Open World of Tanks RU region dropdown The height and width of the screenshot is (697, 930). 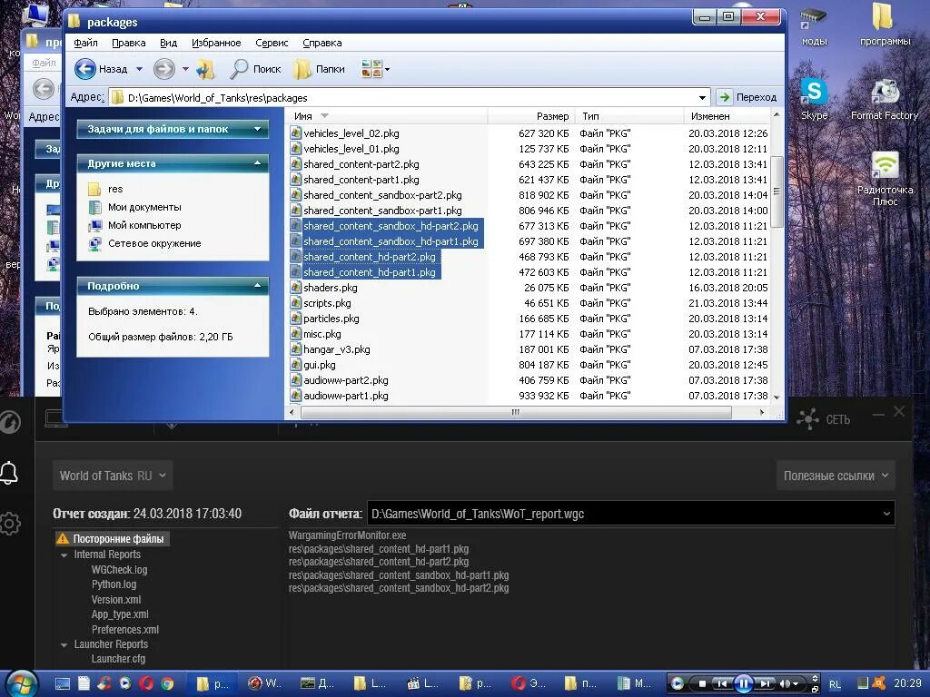coord(113,476)
